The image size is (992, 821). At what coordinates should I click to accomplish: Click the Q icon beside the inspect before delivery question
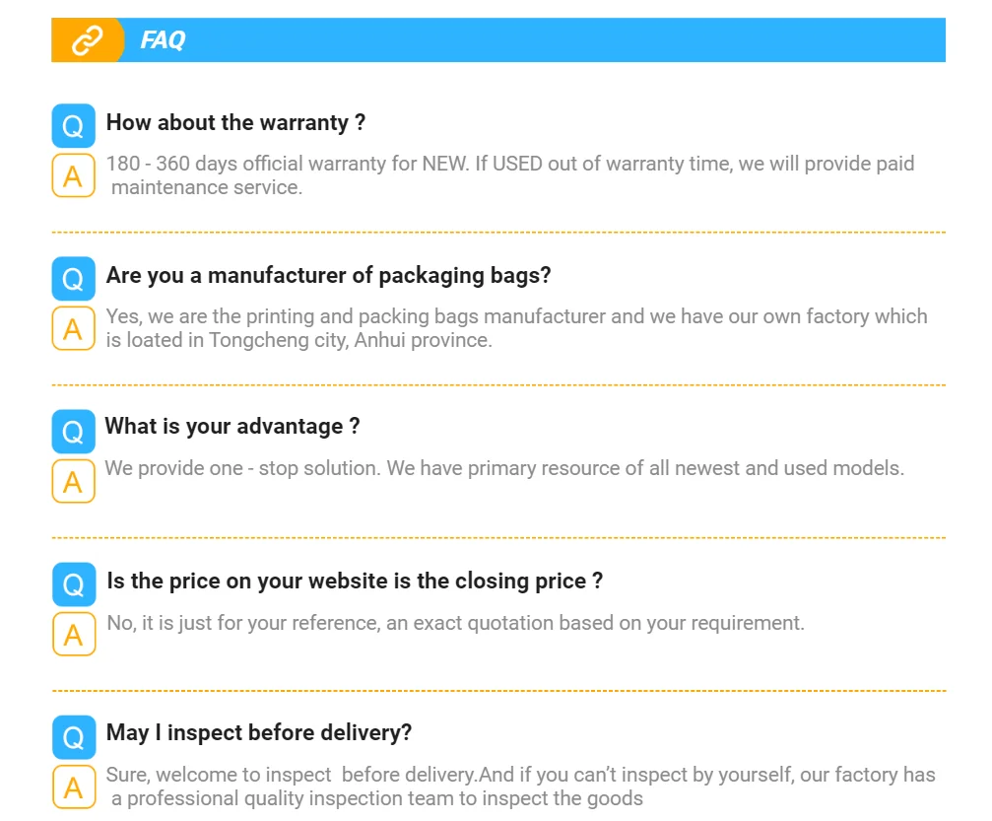pos(74,736)
